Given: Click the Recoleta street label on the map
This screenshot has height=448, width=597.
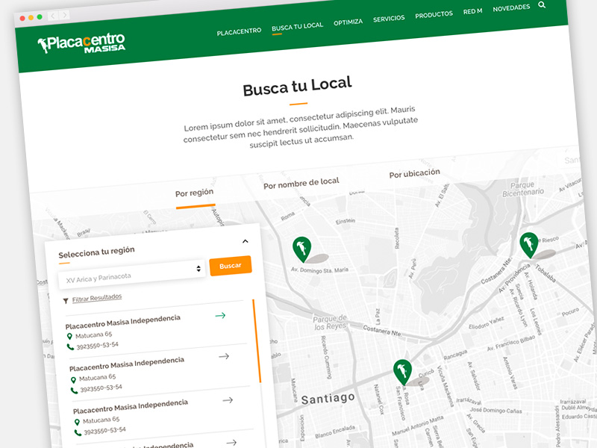Looking at the screenshot, I should (x=397, y=238).
